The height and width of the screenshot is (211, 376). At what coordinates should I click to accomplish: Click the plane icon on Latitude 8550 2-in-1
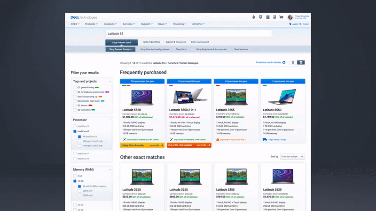tap(171, 139)
